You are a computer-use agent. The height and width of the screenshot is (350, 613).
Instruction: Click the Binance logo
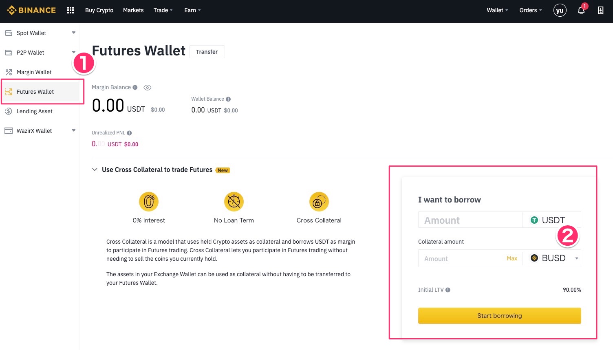[x=31, y=10]
